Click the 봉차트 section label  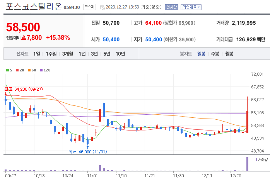coord(186,54)
